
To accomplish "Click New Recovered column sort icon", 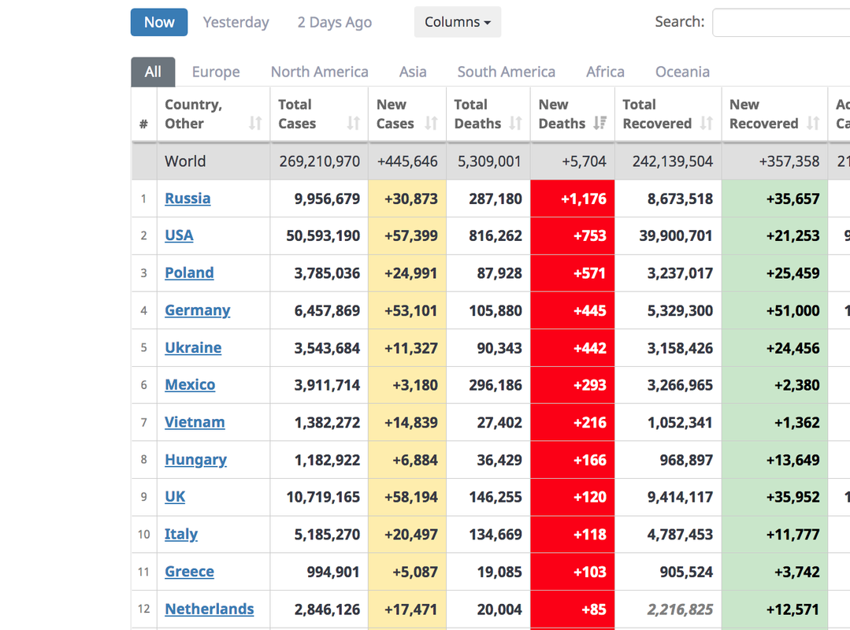I will pos(813,124).
